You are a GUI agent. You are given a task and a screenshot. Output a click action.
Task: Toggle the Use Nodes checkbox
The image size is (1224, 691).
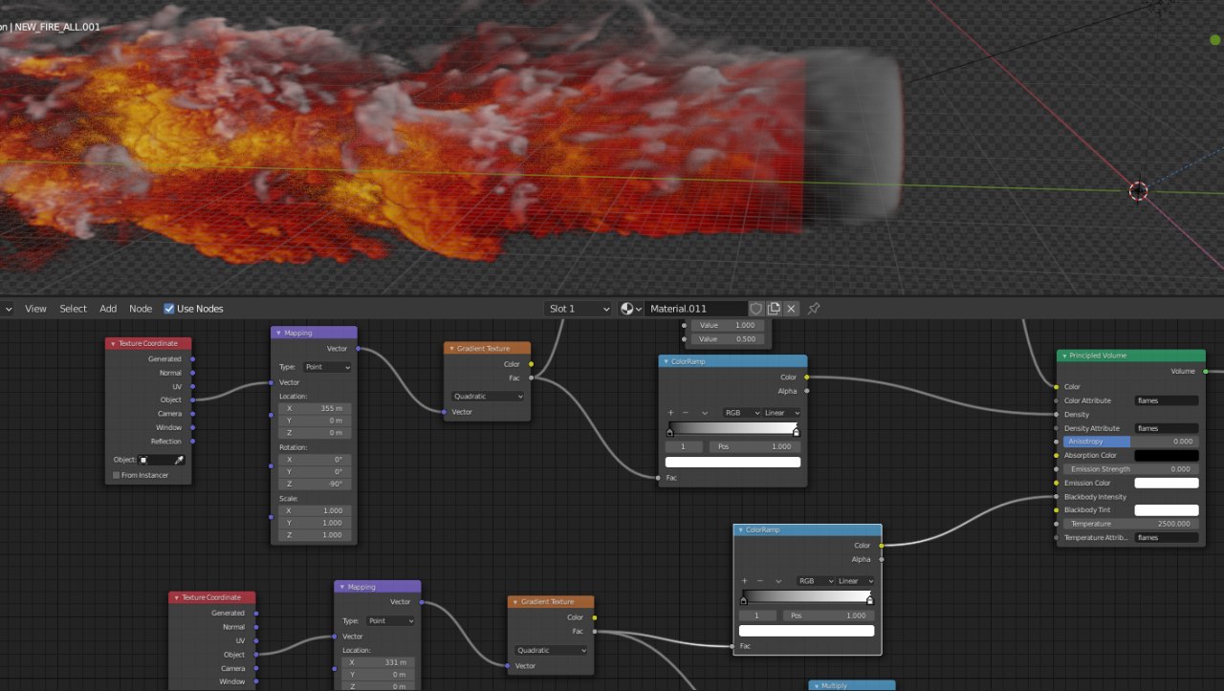(169, 309)
